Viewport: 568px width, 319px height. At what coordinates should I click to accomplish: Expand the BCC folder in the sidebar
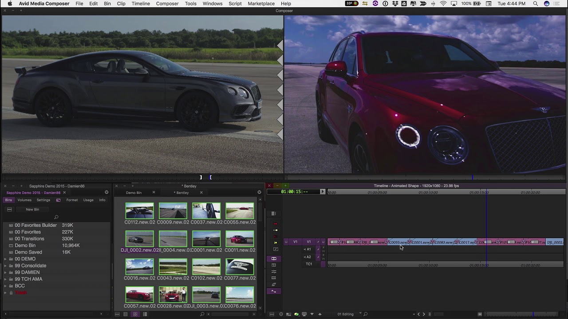(x=4, y=286)
